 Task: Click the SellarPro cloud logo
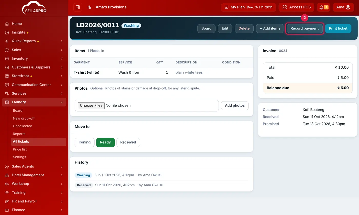[x=34, y=8]
